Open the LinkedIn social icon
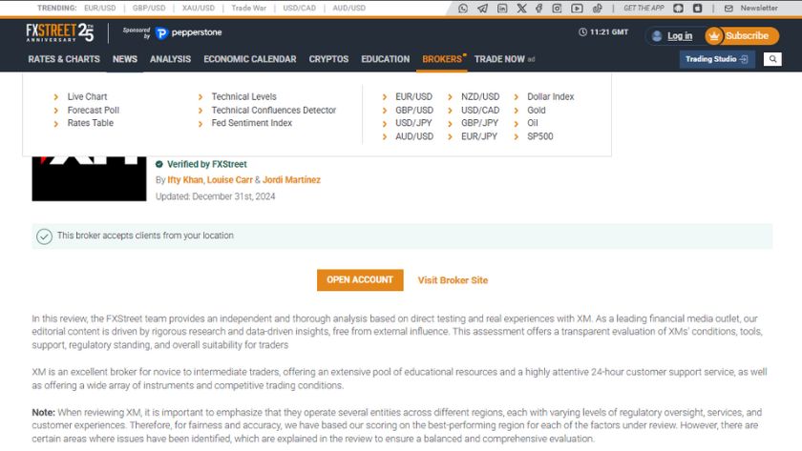The width and height of the screenshot is (802, 451). click(502, 9)
